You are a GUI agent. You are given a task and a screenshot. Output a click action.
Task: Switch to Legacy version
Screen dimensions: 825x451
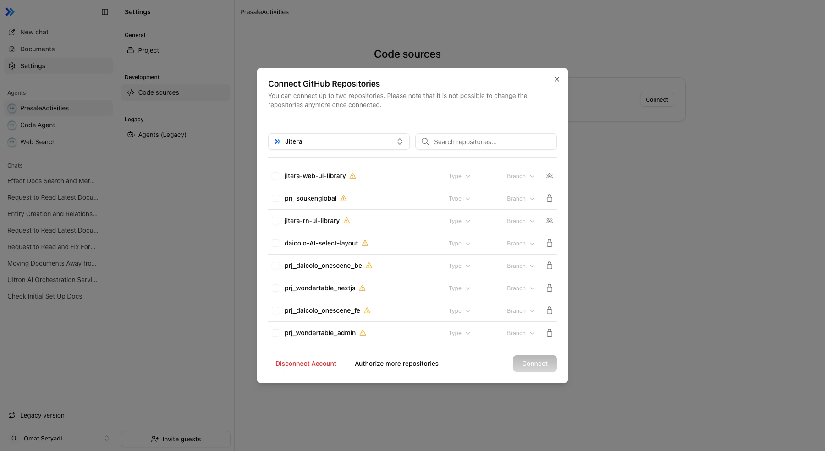click(58, 415)
